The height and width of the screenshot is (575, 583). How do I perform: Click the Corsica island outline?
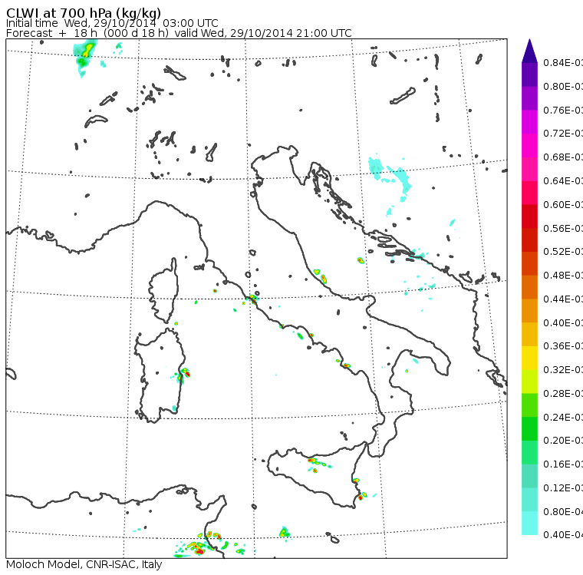pyautogui.click(x=163, y=290)
